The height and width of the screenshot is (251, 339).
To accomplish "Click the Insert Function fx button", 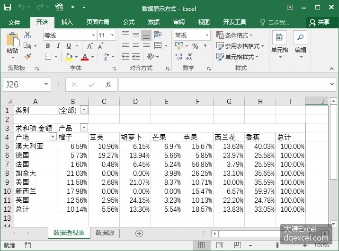I will (108, 85).
